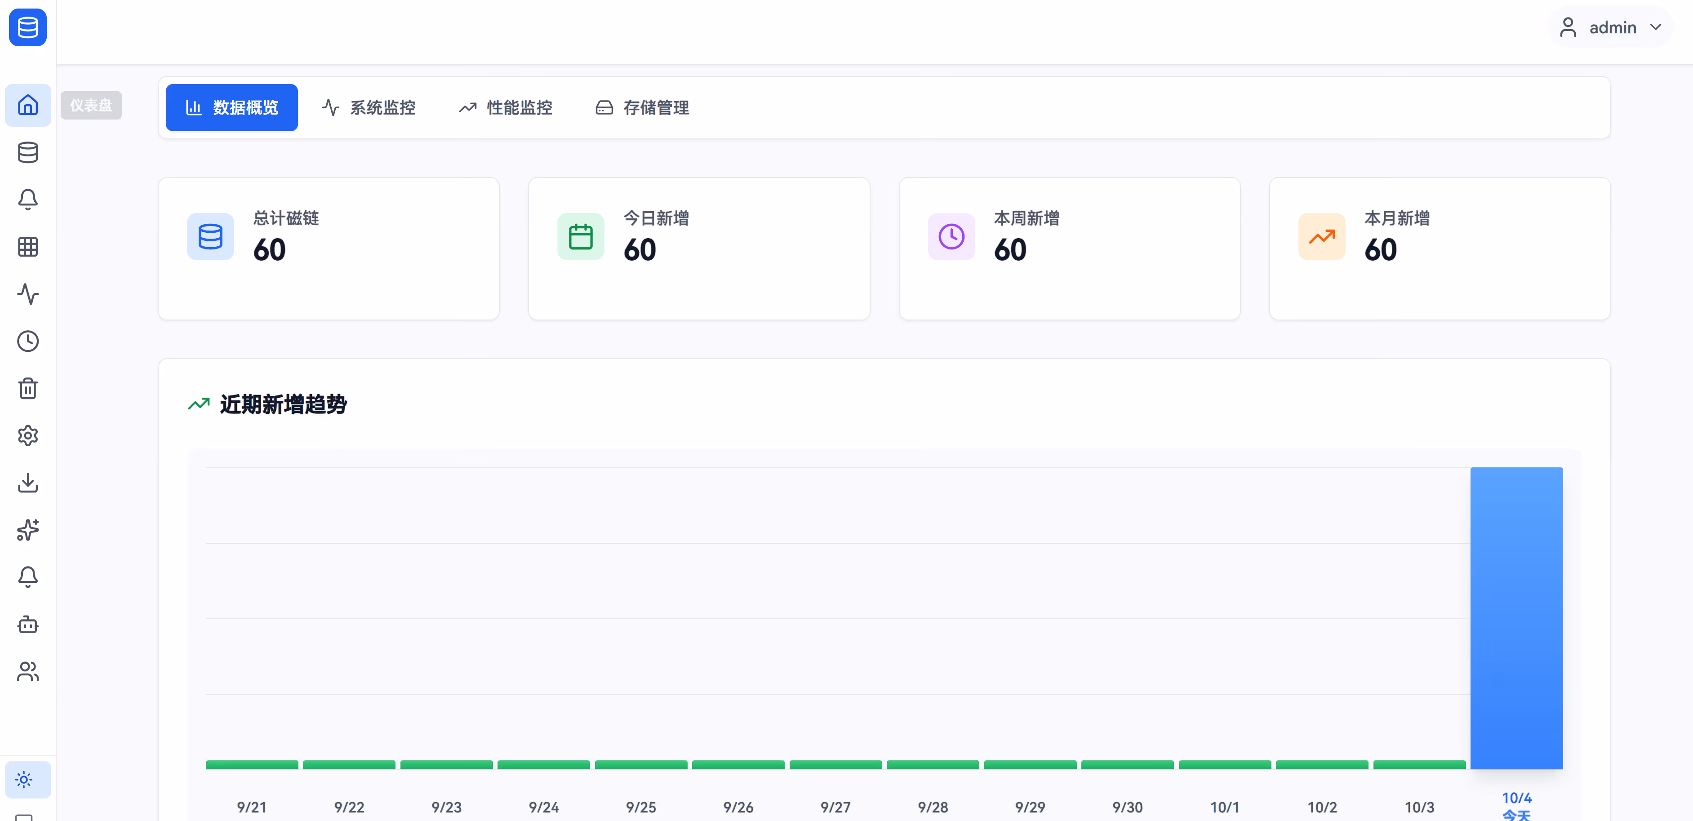Click the grid table sidebar icon
The height and width of the screenshot is (821, 1693).
27,247
